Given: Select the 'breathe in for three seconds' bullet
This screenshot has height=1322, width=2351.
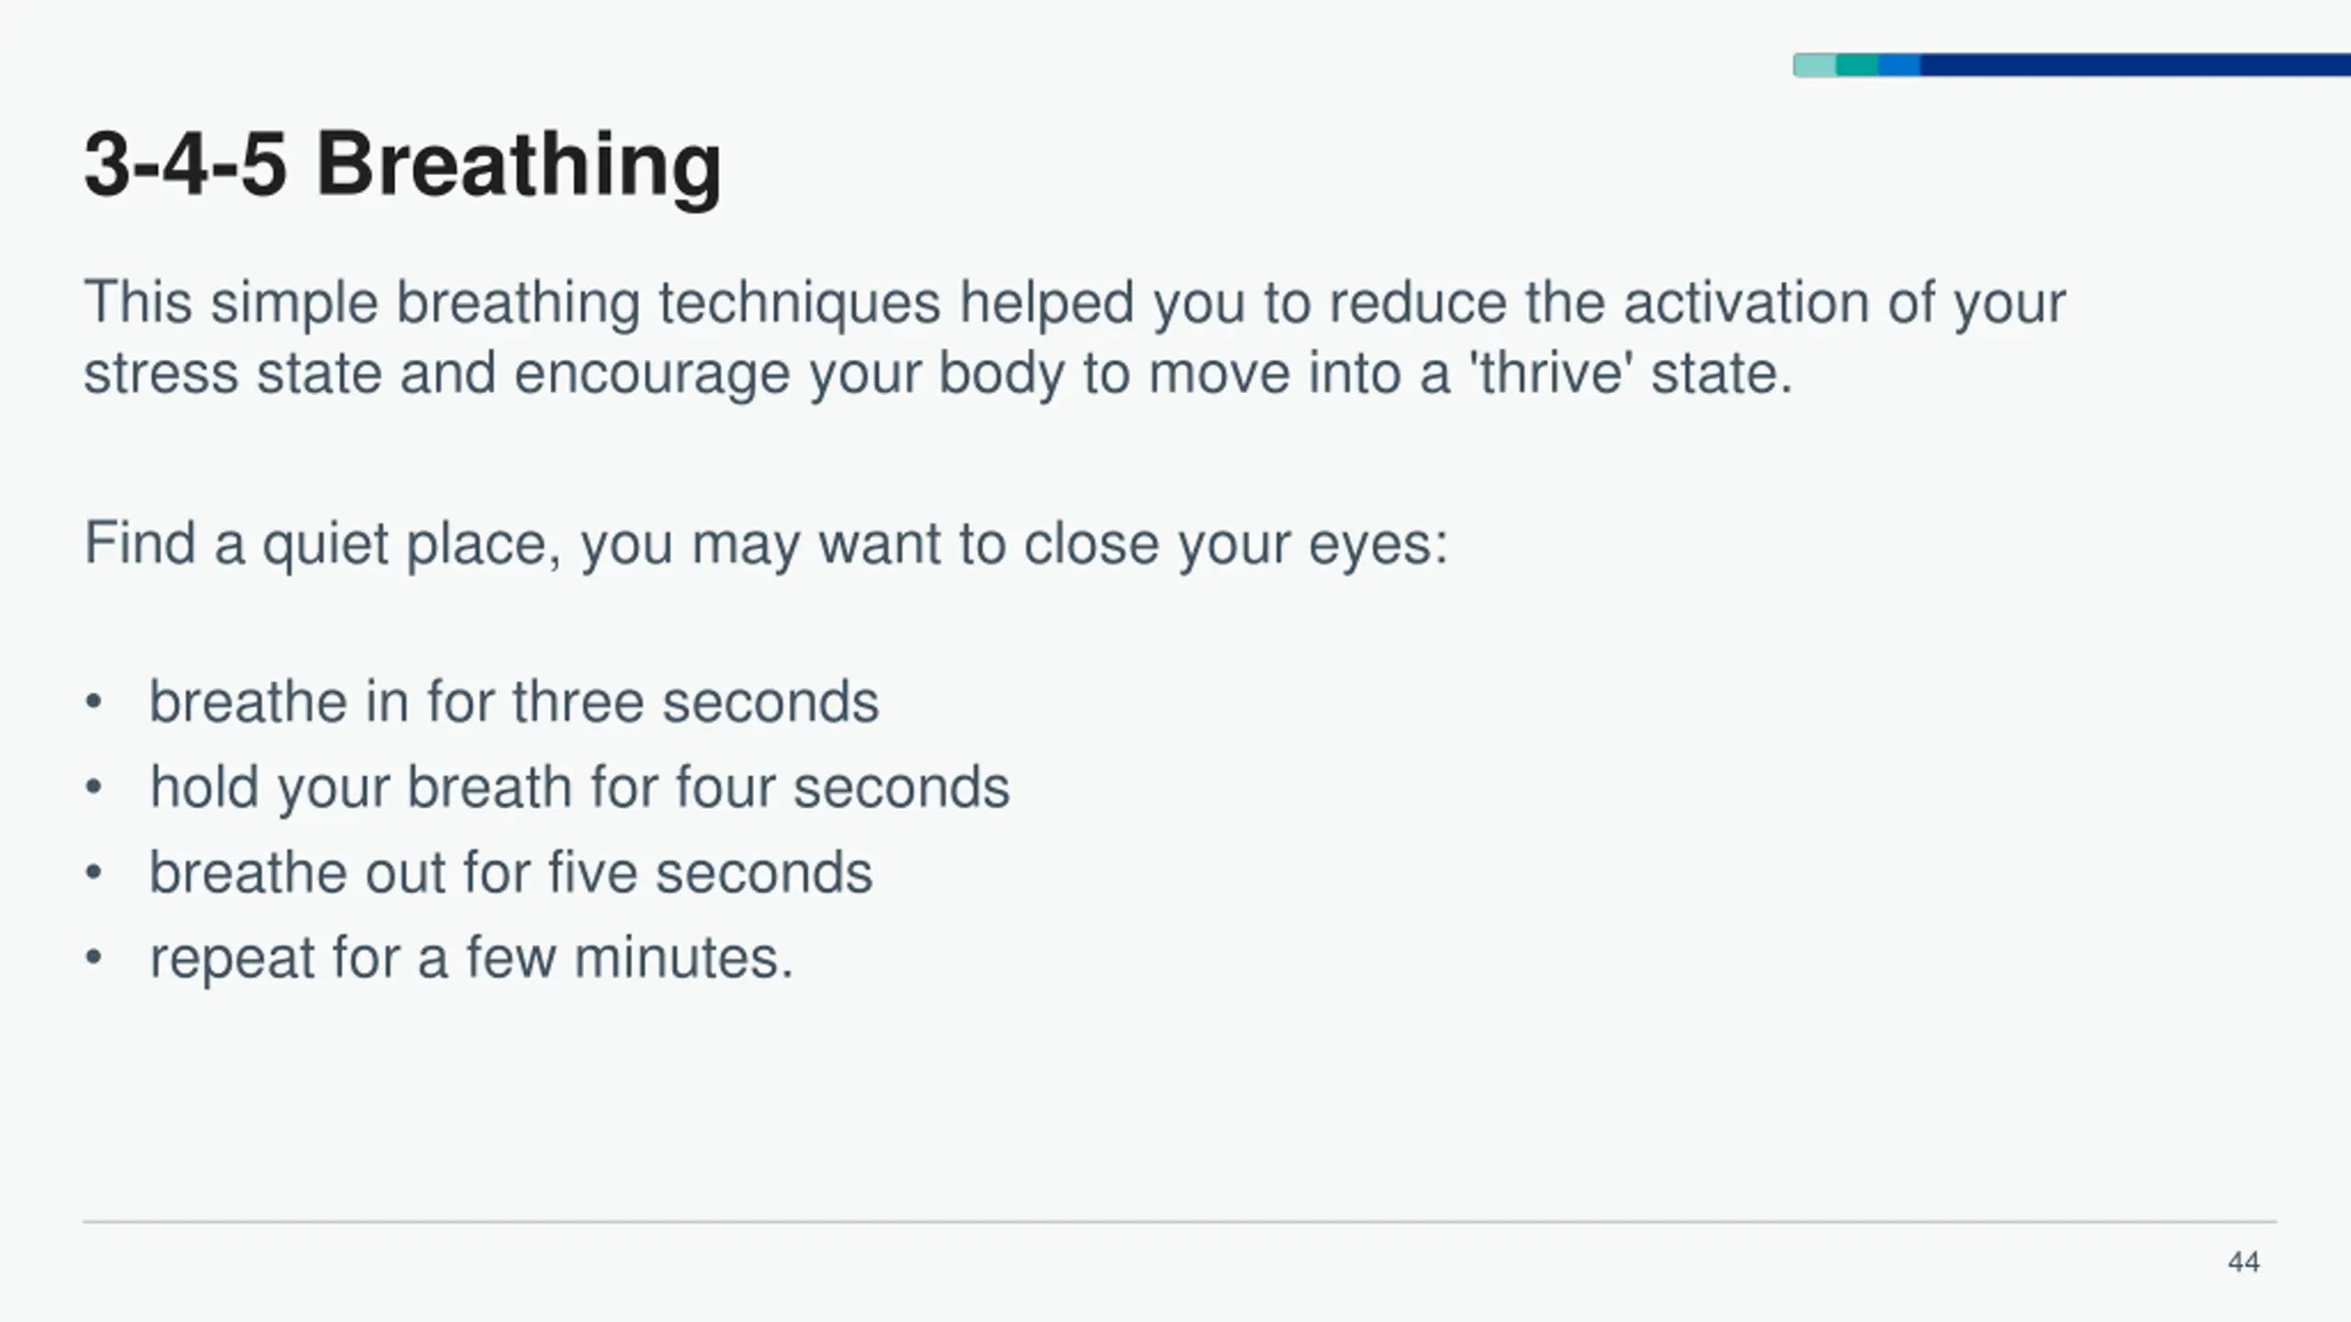Looking at the screenshot, I should 514,702.
